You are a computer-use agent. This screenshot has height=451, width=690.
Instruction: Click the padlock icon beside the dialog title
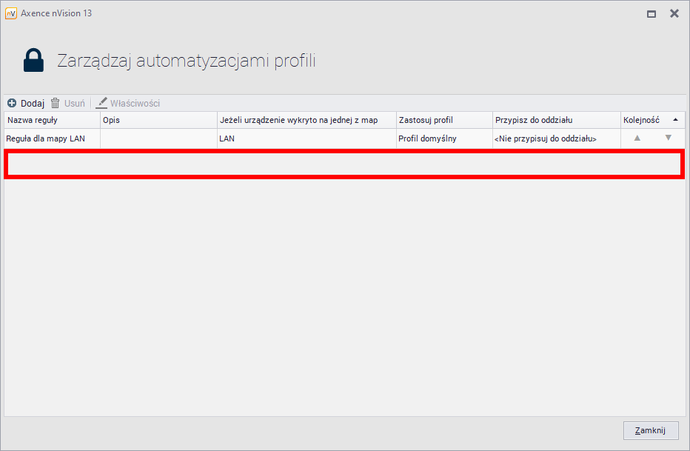click(x=33, y=59)
